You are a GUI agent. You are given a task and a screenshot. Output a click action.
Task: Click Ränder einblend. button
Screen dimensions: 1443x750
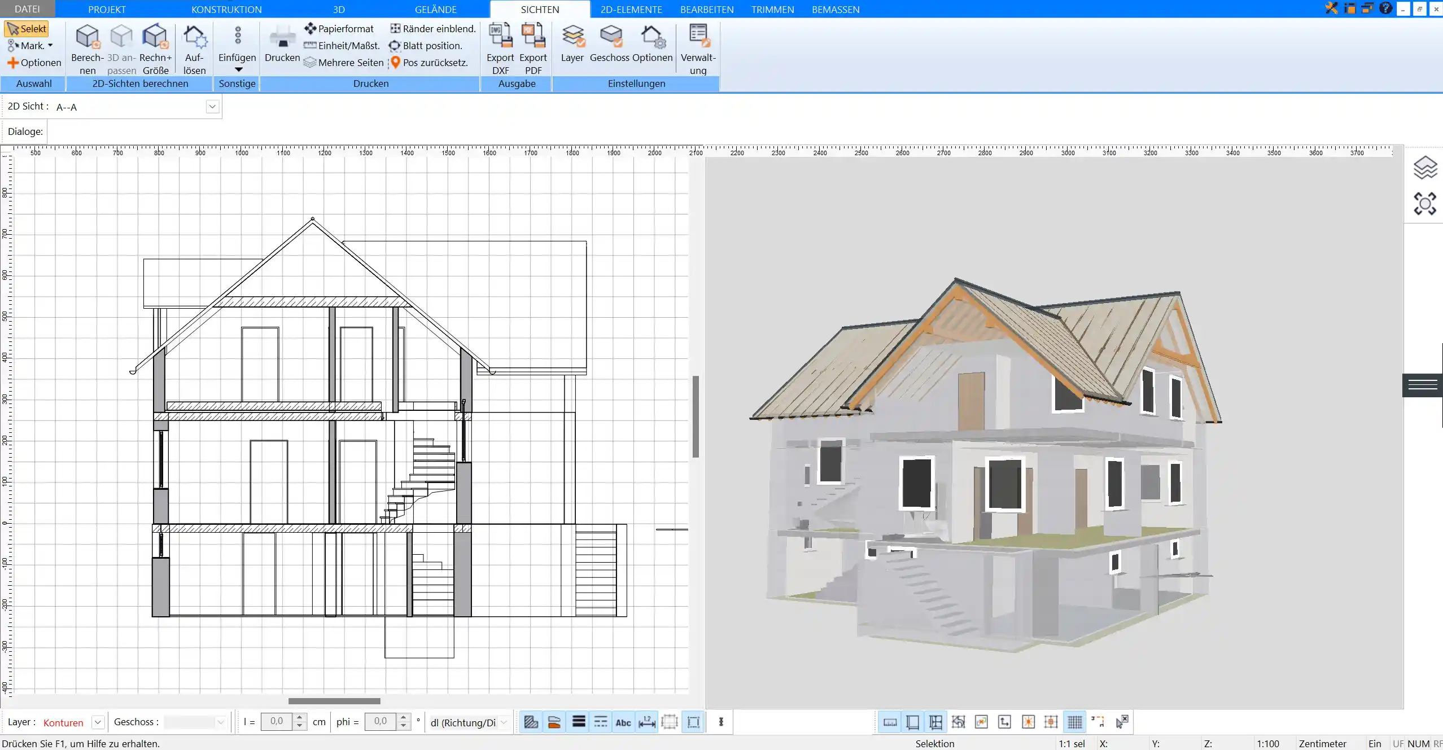click(x=433, y=29)
